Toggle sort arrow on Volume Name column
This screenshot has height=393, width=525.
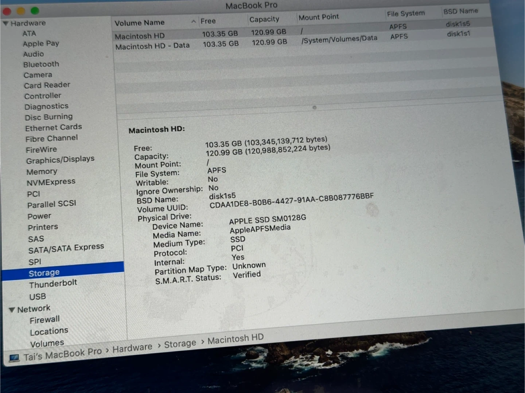coord(193,21)
